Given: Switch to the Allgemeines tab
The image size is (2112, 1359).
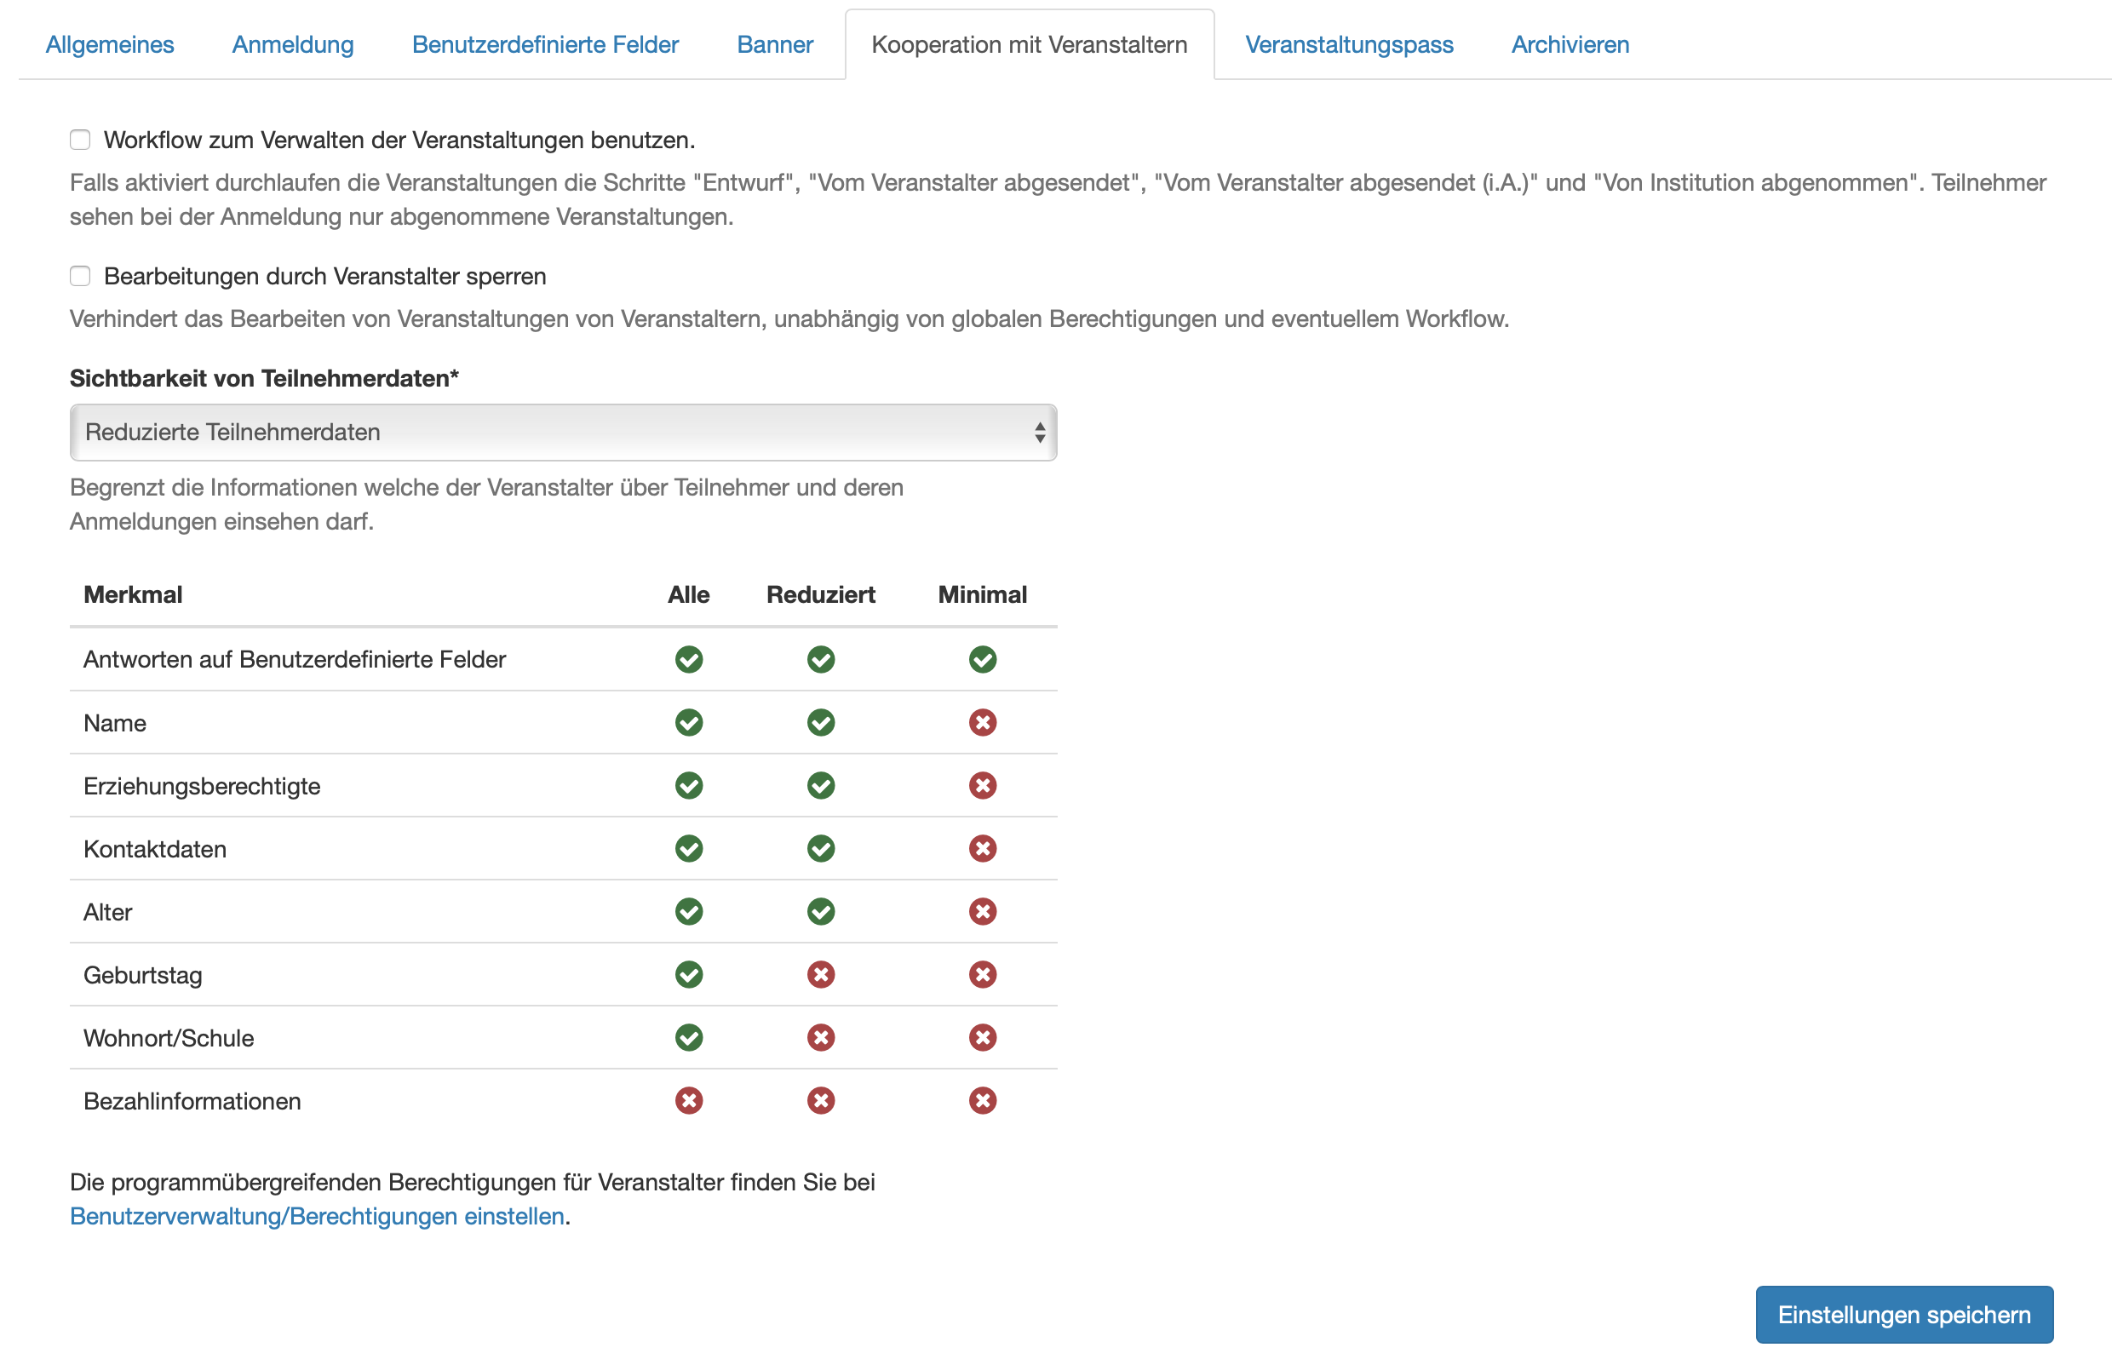Looking at the screenshot, I should (110, 44).
